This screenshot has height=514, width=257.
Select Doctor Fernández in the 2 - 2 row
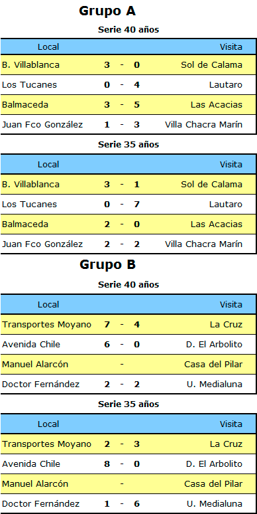tap(41, 385)
